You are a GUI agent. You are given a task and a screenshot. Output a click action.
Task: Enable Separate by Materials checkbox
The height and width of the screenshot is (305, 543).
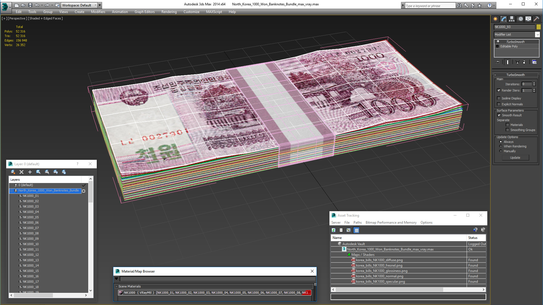tap(507, 125)
